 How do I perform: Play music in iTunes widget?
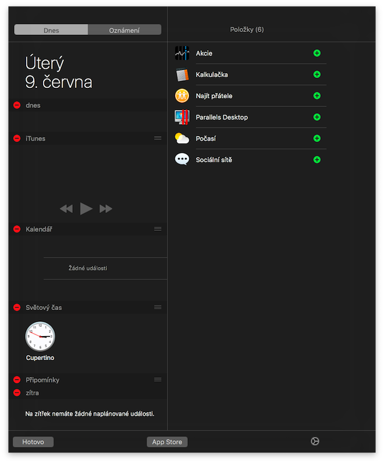pos(86,209)
